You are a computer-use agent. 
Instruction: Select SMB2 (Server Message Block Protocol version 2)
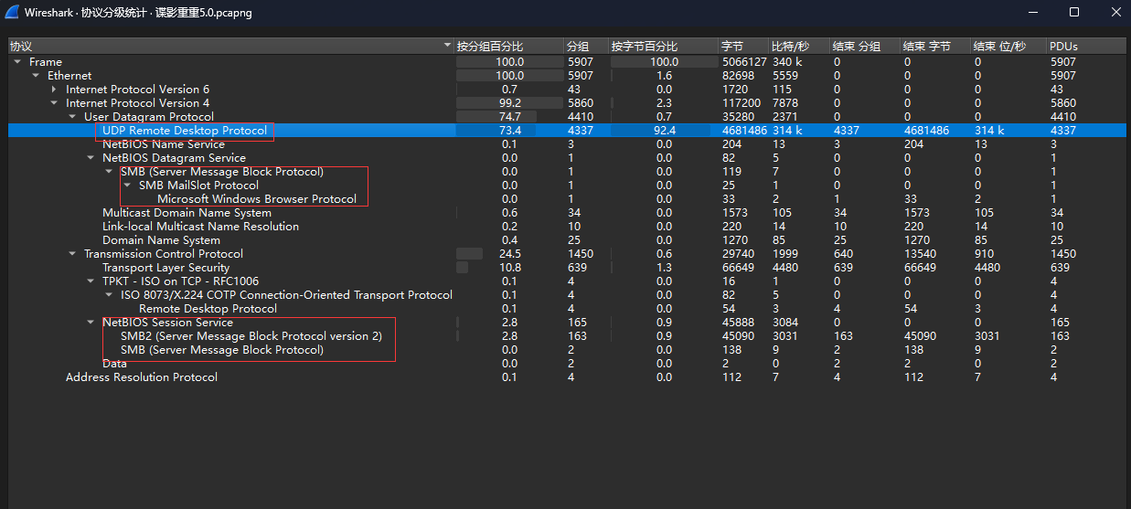[251, 336]
